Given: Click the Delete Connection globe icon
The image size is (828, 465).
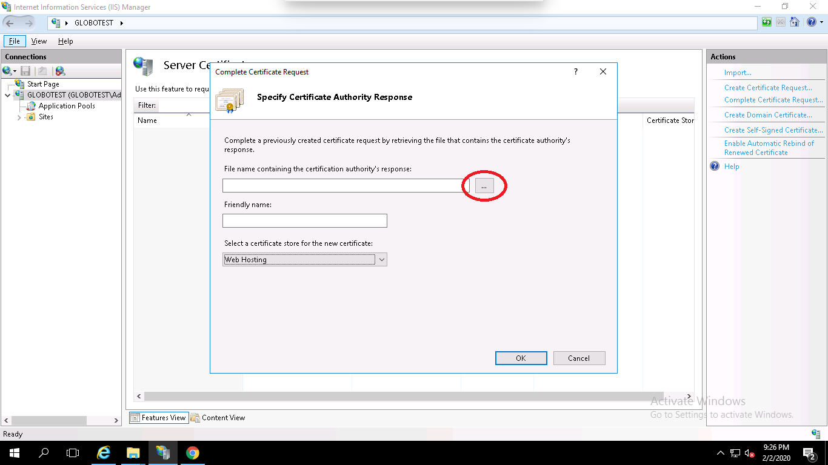Looking at the screenshot, I should (60, 71).
